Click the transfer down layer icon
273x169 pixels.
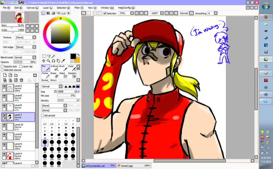(5, 80)
